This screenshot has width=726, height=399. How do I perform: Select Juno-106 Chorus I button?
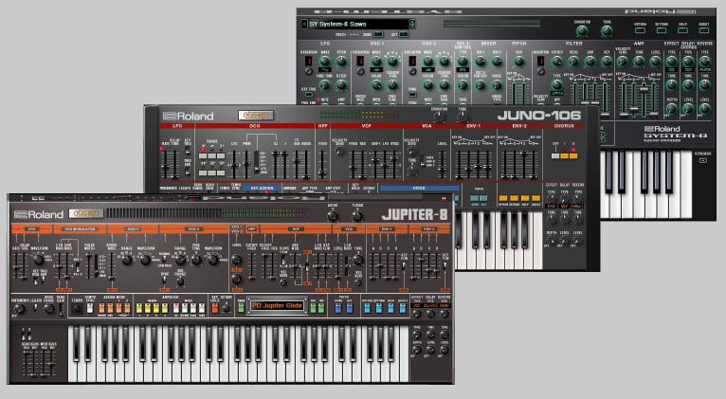(565, 156)
